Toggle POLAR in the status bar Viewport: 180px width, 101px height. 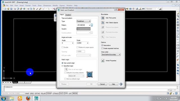(43, 93)
